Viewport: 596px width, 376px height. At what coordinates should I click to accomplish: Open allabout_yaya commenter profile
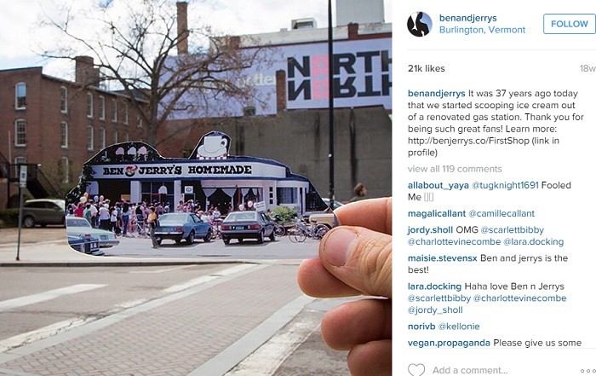pos(438,185)
